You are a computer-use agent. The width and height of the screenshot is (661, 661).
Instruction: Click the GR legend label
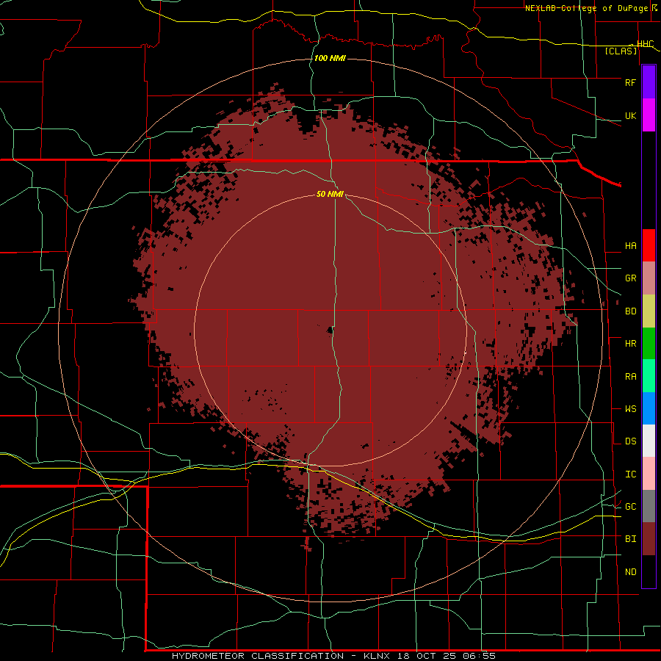pos(630,278)
